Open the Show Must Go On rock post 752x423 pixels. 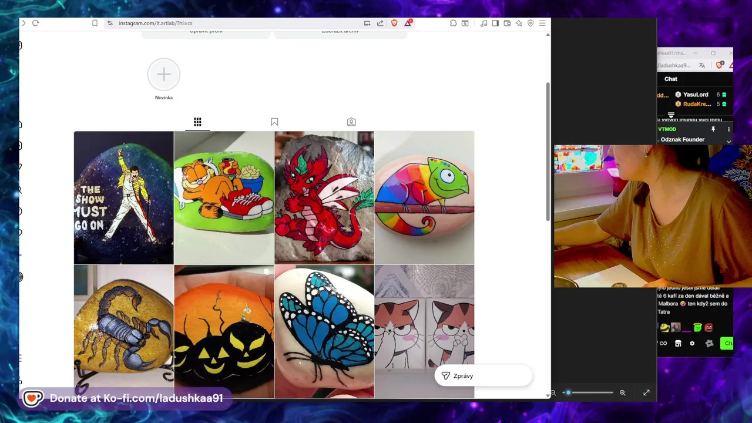point(123,197)
